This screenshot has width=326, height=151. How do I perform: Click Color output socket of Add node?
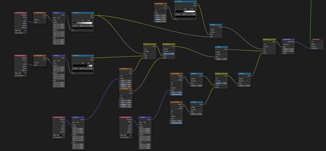point(276,42)
